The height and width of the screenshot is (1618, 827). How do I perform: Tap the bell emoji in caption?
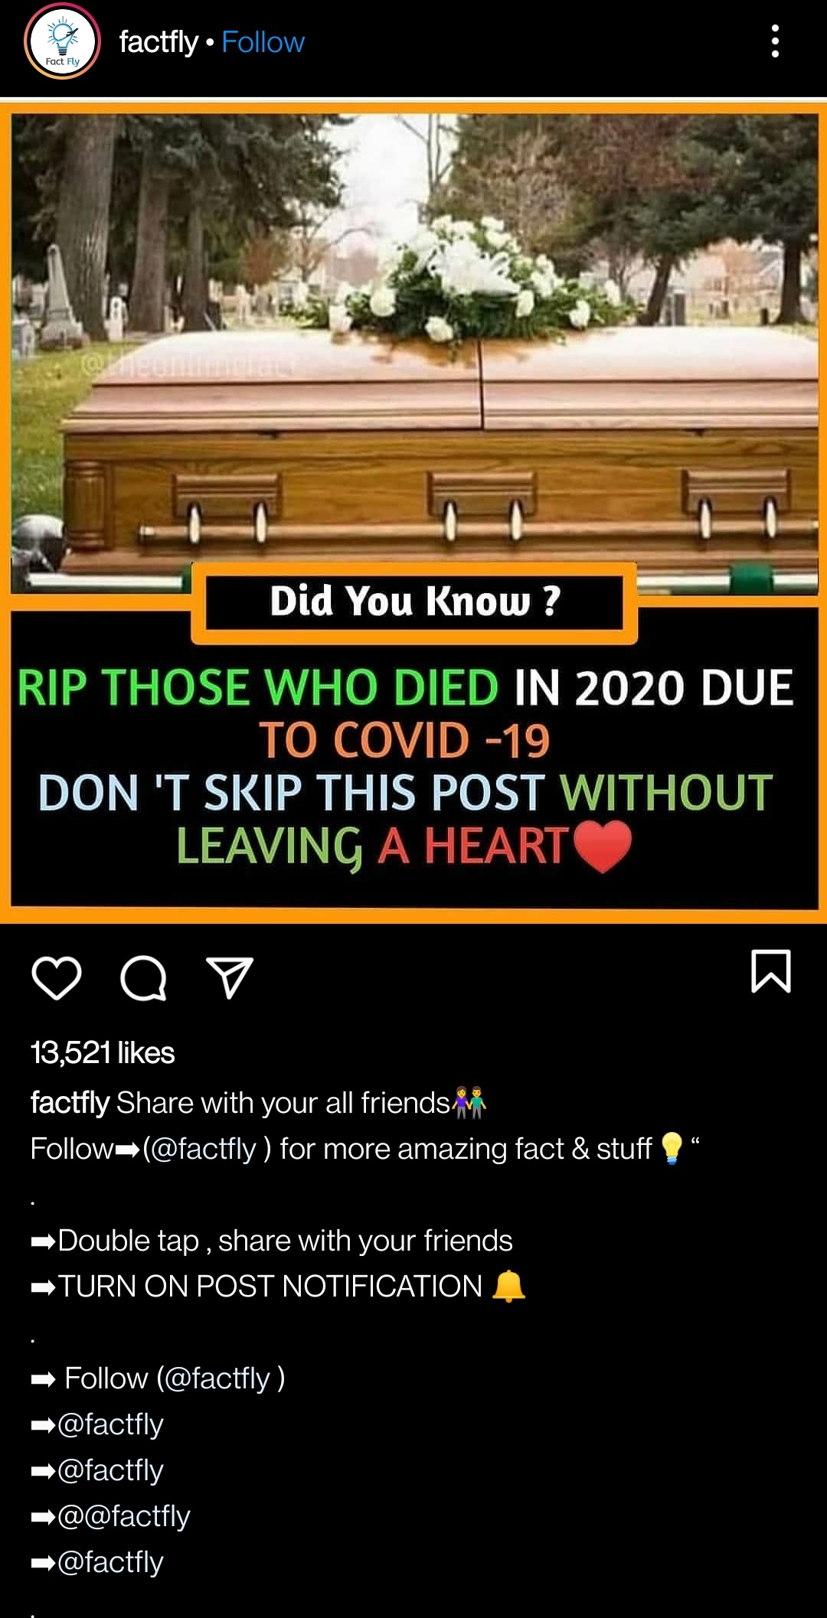click(x=508, y=1286)
